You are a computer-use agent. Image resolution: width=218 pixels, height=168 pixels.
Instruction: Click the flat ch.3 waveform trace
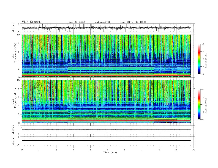106,130
